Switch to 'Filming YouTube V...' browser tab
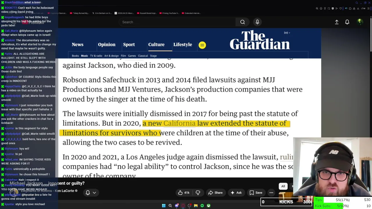372x209 pixels. [169, 13]
